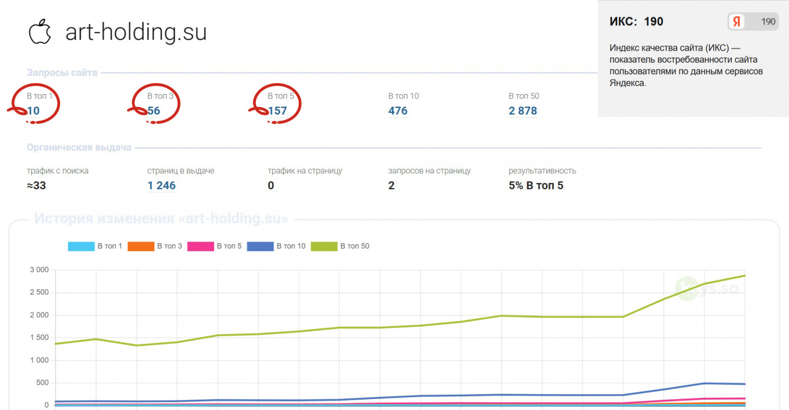Screen dimensions: 789x410
Task: Click the 190 value in Yandex badge
Action: click(x=768, y=22)
